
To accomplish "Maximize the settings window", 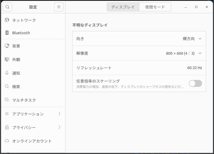I will (196, 7).
